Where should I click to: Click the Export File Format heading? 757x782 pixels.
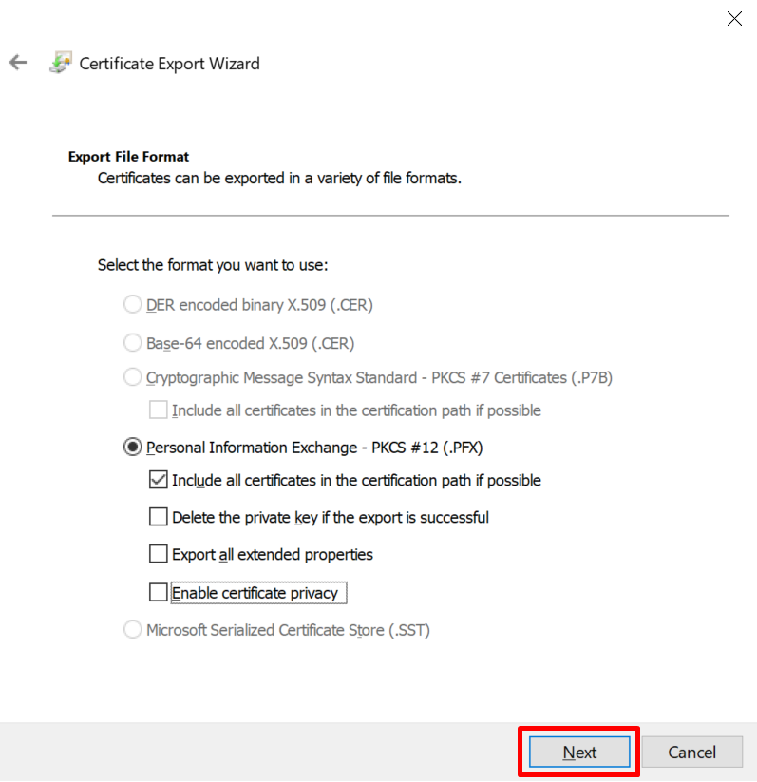[x=128, y=157]
